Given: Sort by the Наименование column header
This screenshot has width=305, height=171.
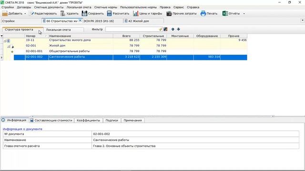Looking at the screenshot, I should coord(81,36).
